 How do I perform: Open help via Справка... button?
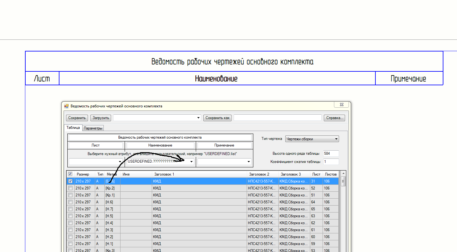(x=334, y=118)
